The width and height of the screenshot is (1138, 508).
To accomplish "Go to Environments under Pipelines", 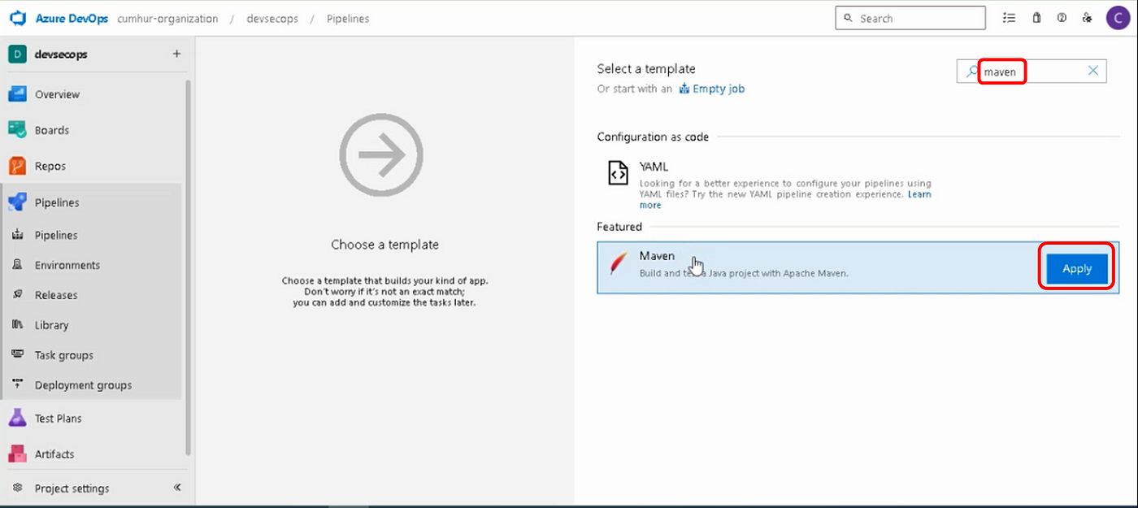I will [x=67, y=265].
